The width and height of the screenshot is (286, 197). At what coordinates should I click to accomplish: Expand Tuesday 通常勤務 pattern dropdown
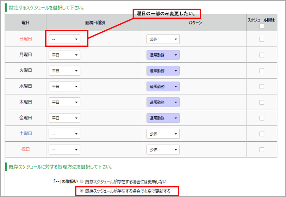point(163,71)
